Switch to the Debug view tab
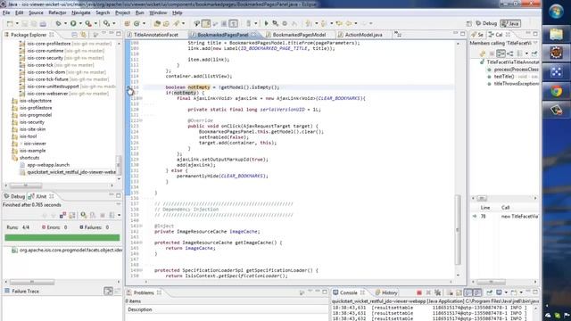Viewport: 571px width, 321px height. click(x=14, y=196)
